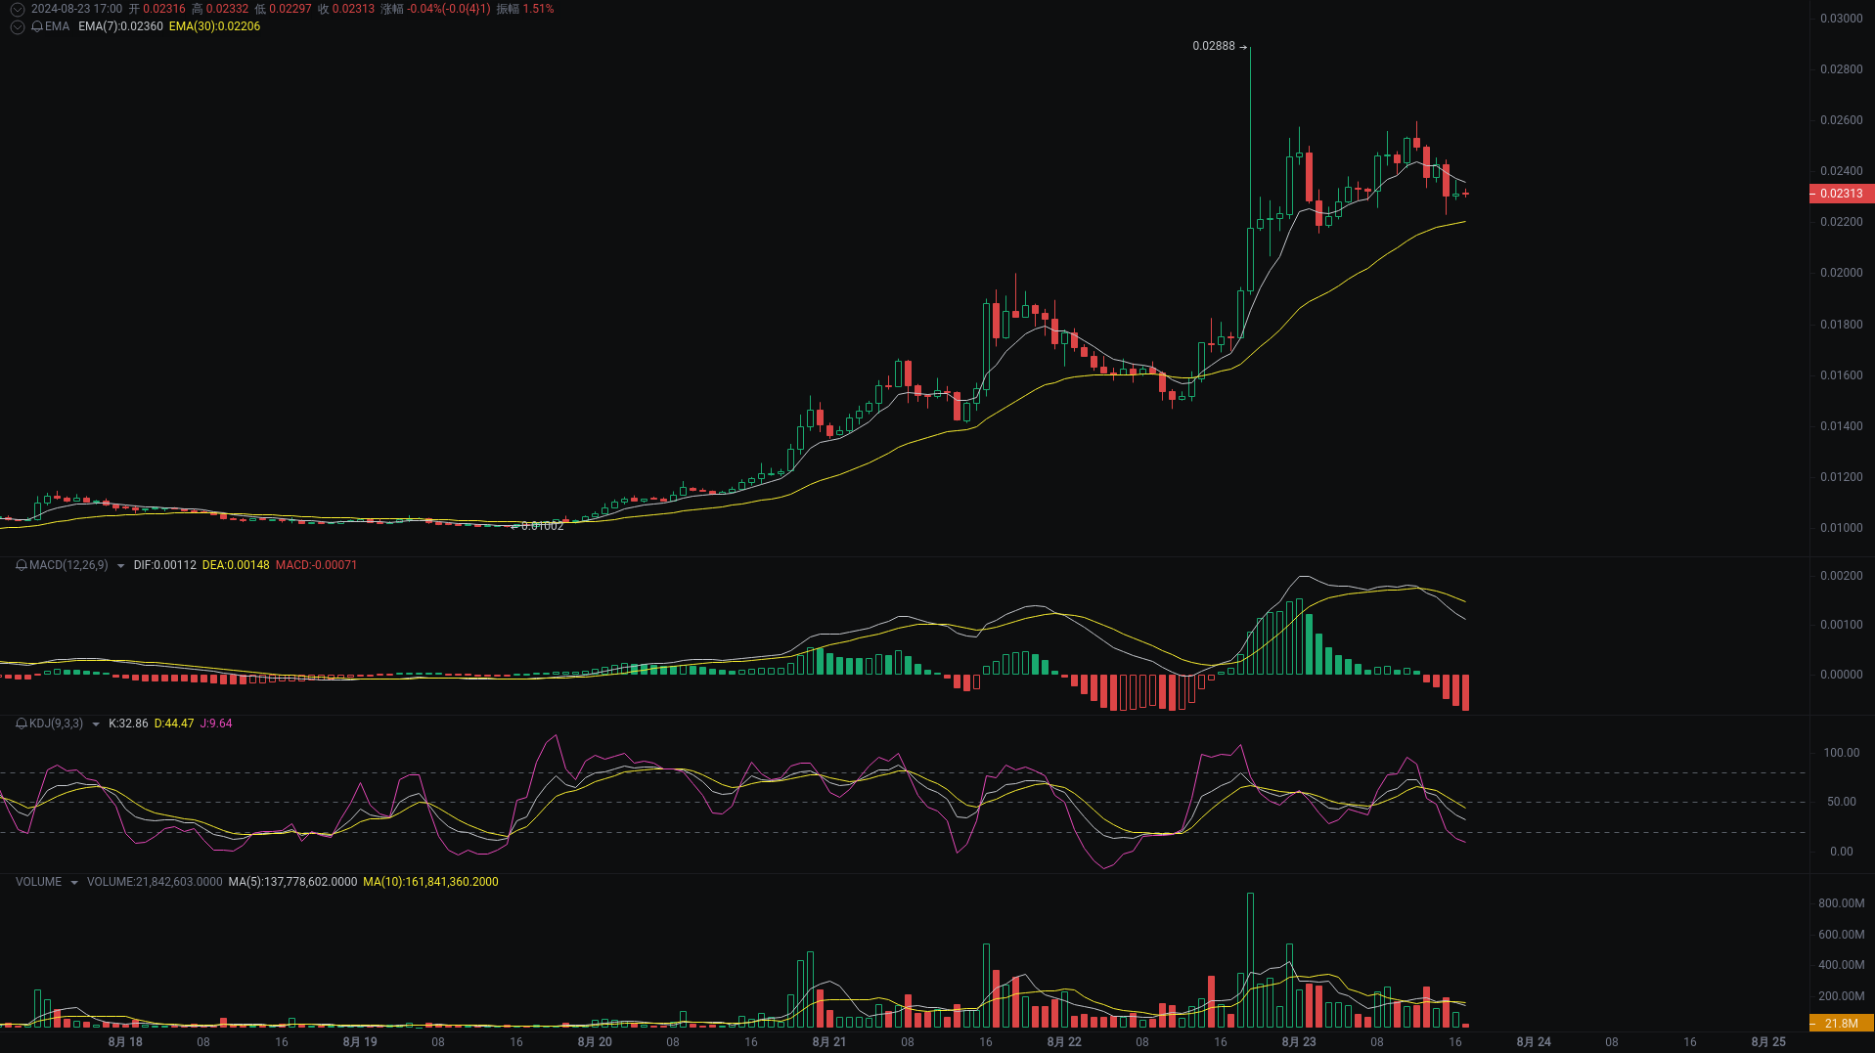Click the current price tag 0.02313 on right axis
This screenshot has height=1053, width=1875.
click(1840, 194)
